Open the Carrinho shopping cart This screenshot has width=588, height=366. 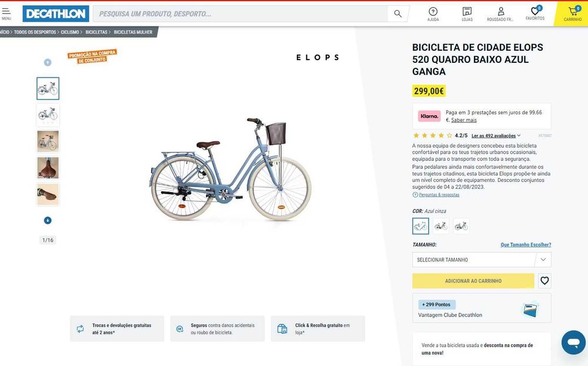point(573,14)
